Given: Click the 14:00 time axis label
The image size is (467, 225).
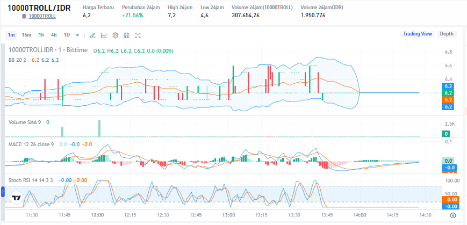Looking at the screenshot, I should (360, 215).
